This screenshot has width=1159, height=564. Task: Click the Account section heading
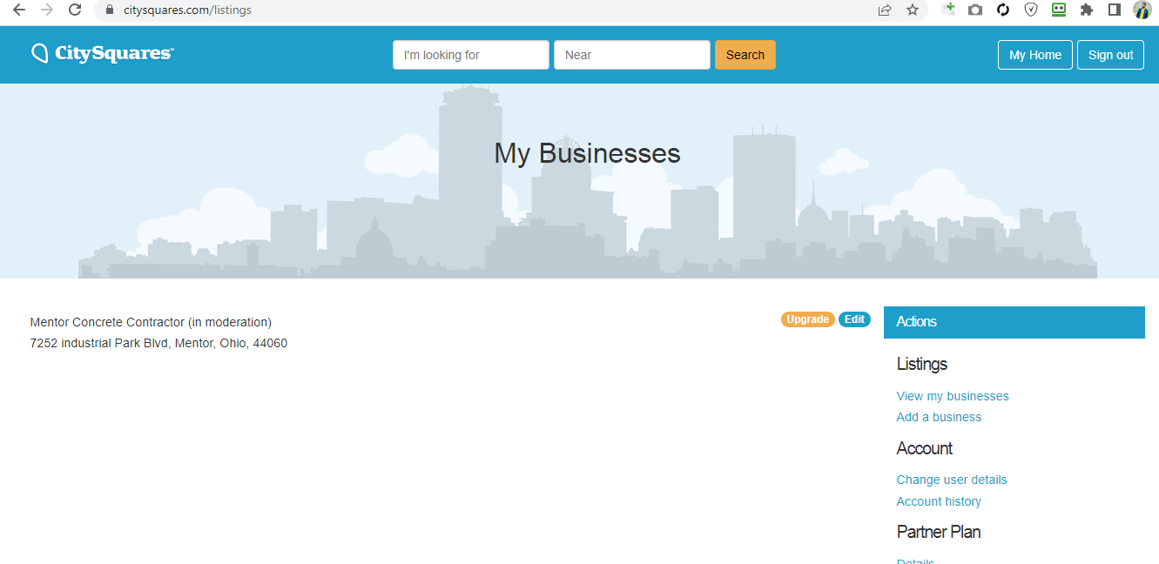point(925,448)
